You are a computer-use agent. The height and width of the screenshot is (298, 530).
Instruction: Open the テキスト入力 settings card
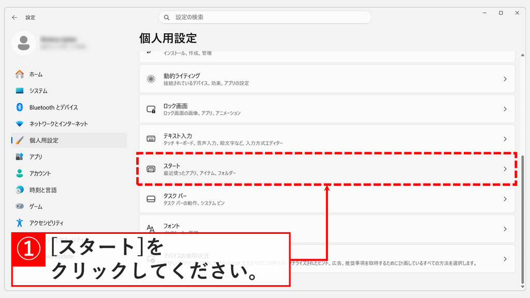tap(327, 139)
